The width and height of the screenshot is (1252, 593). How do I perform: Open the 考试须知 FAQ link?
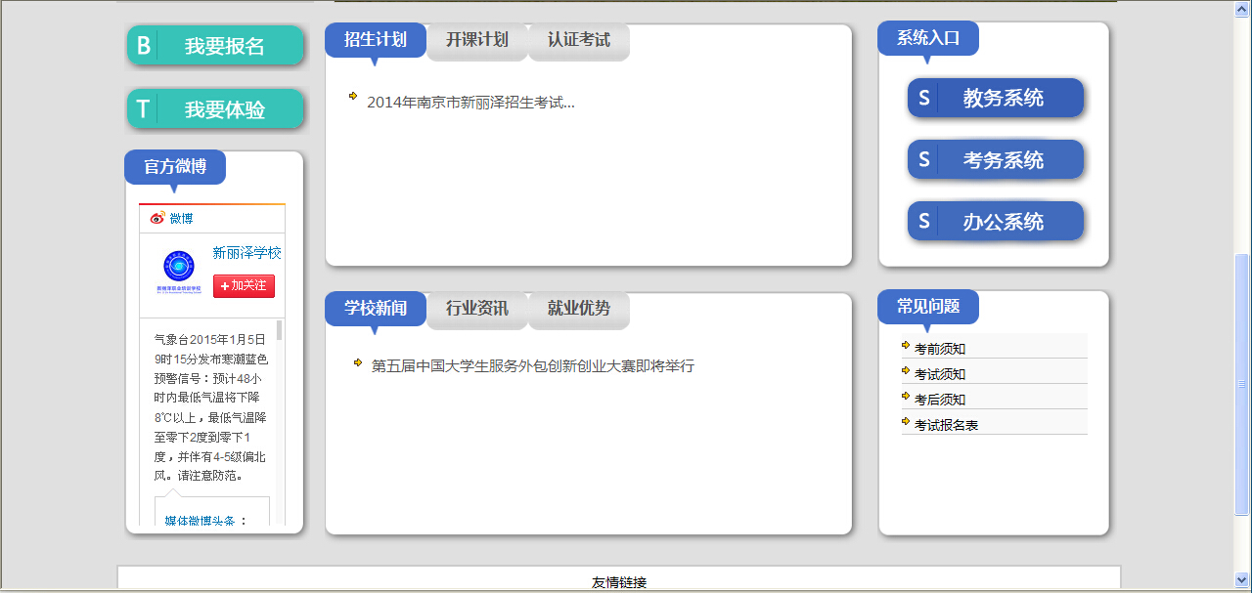coord(939,374)
